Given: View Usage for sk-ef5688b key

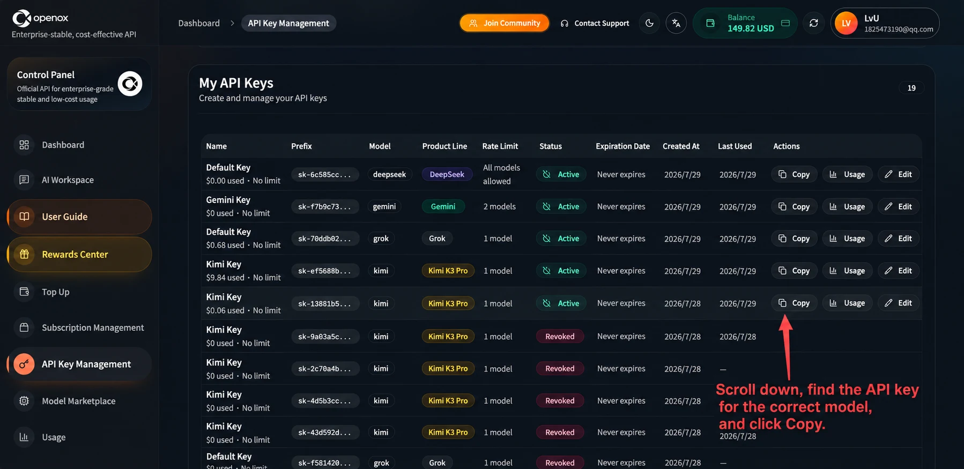Looking at the screenshot, I should pyautogui.click(x=847, y=271).
